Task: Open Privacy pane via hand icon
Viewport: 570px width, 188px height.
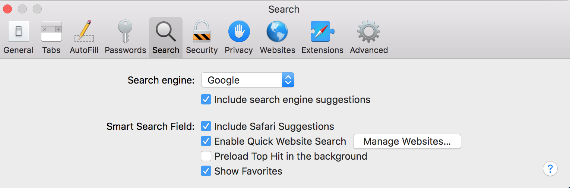Action: 239,32
